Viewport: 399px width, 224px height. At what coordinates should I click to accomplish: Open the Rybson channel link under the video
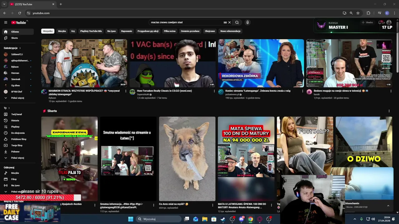point(52,98)
